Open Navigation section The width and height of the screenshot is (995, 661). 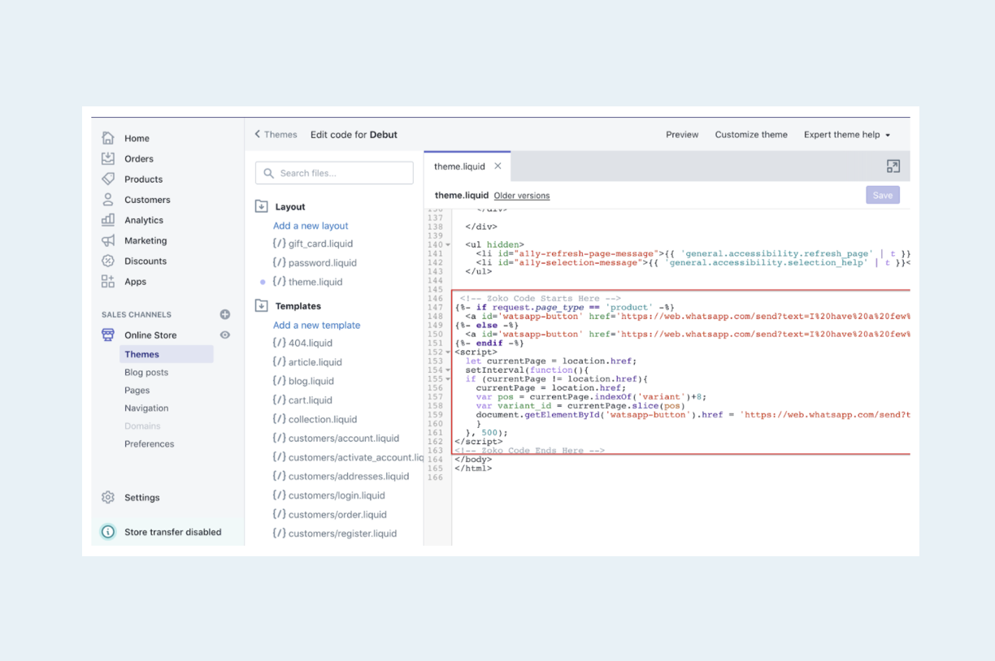146,408
